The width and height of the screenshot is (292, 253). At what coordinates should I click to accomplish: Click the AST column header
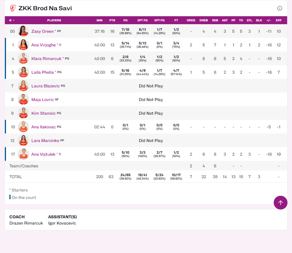tap(225, 20)
